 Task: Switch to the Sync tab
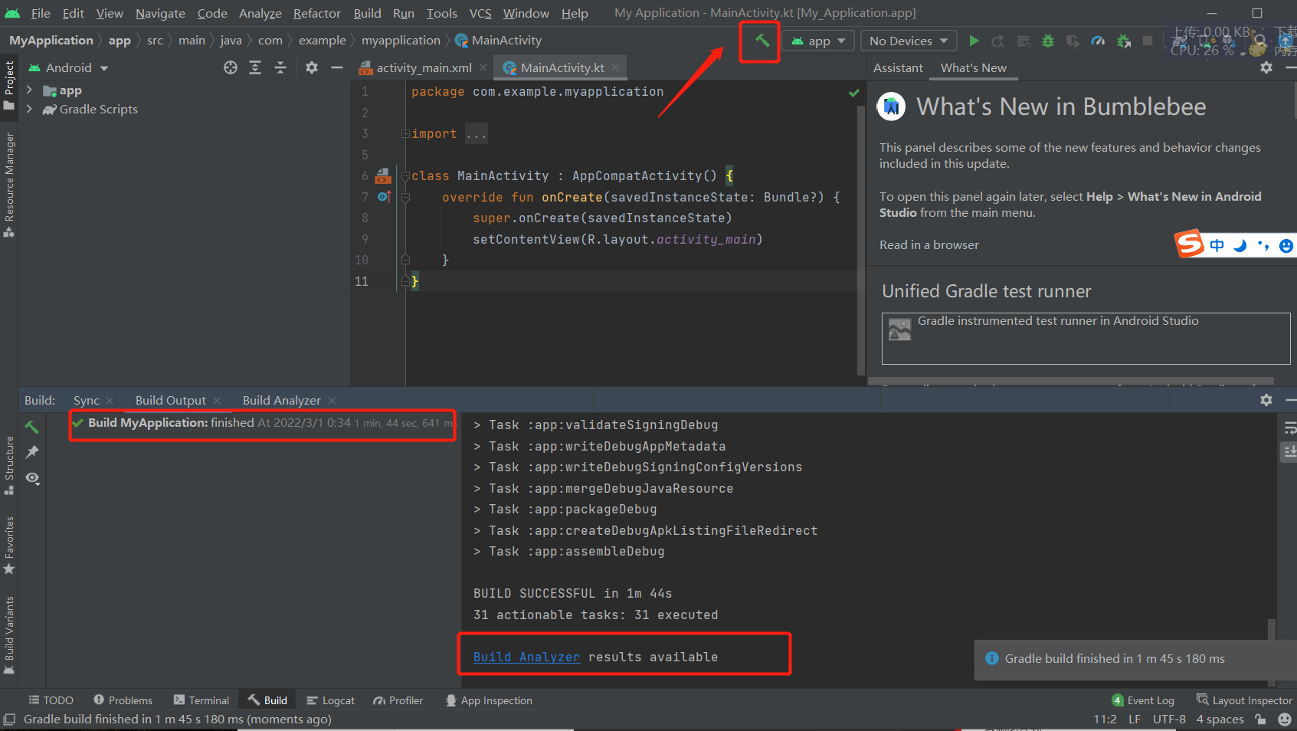(x=86, y=400)
